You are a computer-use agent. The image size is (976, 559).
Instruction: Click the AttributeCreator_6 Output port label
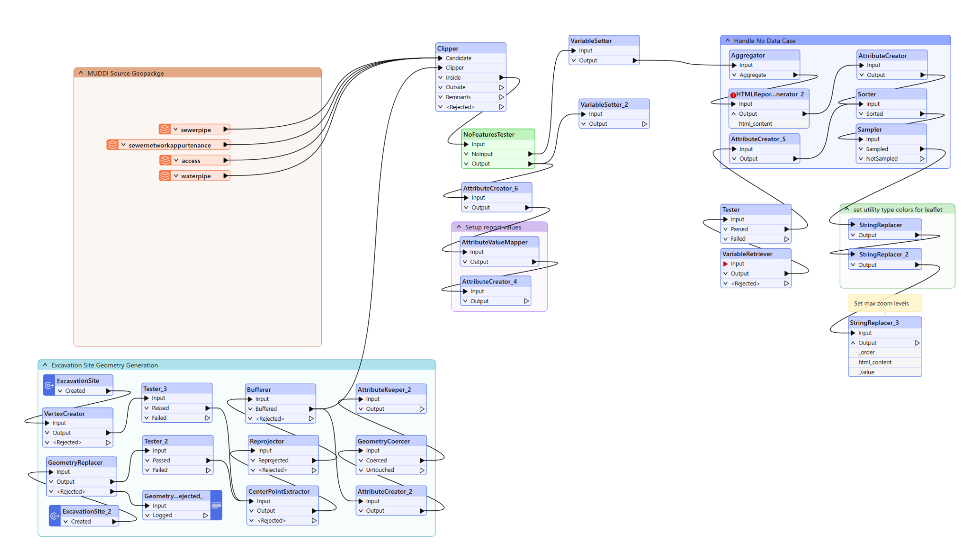pyautogui.click(x=480, y=208)
